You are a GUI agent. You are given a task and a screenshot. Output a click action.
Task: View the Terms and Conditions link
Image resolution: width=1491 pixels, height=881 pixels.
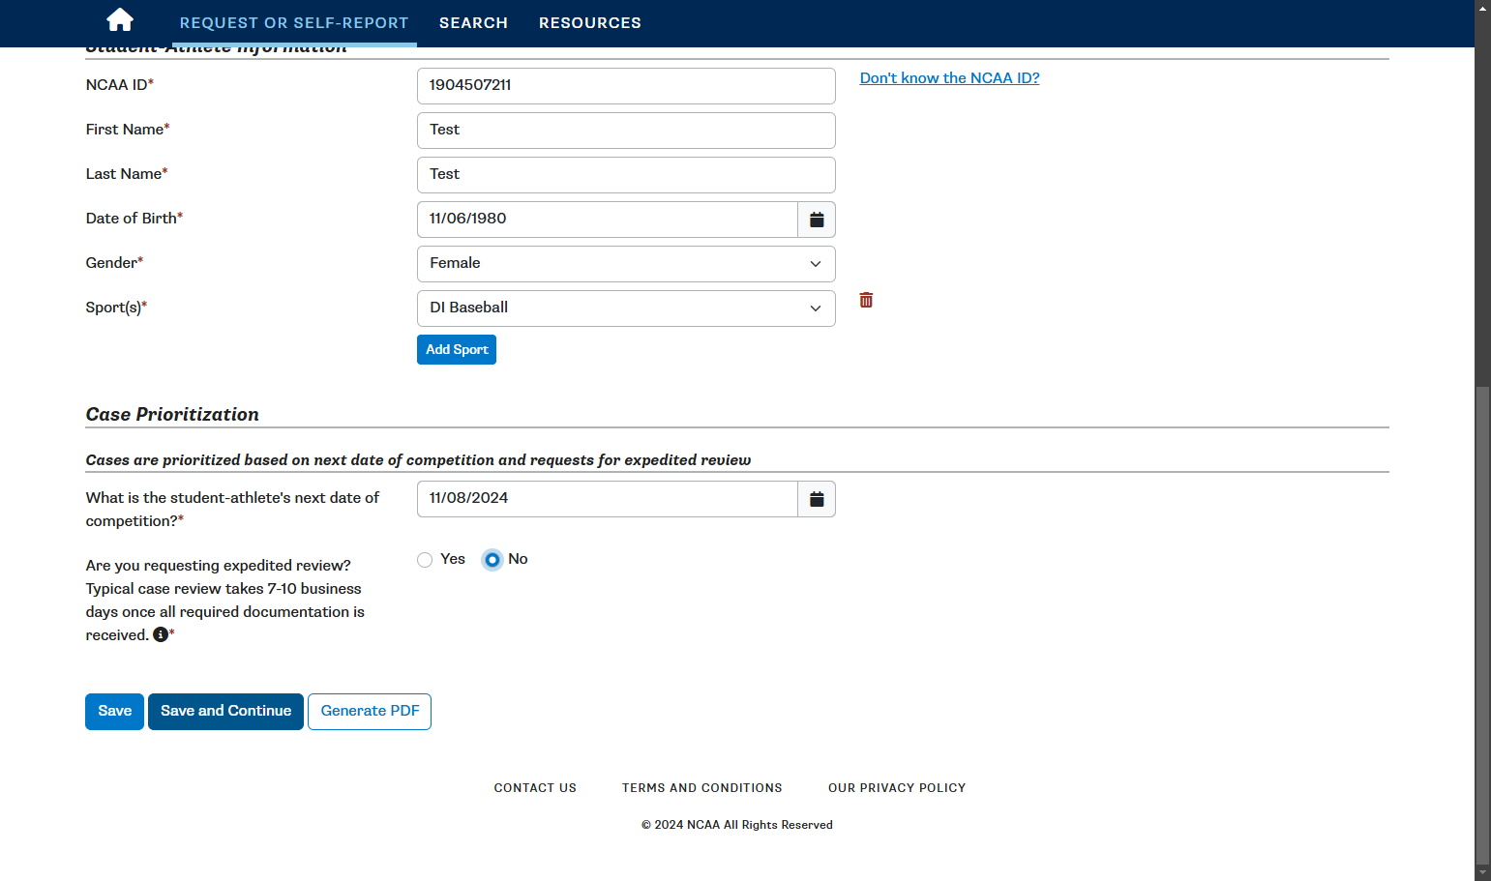point(702,788)
